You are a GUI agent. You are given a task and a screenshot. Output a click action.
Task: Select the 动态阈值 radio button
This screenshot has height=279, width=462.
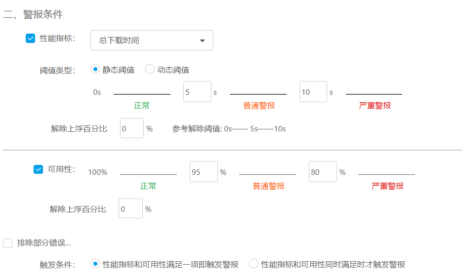150,69
